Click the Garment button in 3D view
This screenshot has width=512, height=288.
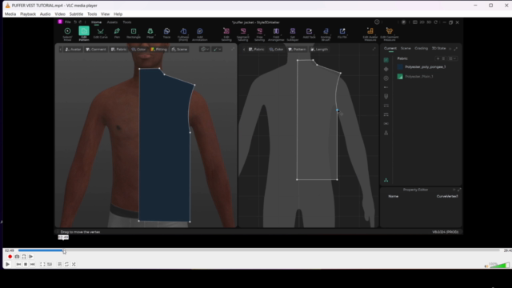(x=96, y=50)
